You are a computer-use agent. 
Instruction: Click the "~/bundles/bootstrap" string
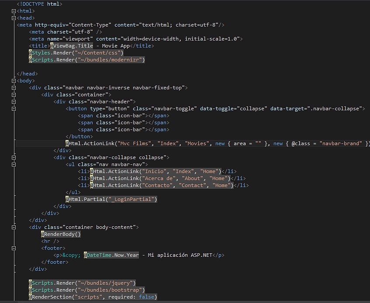point(110,290)
